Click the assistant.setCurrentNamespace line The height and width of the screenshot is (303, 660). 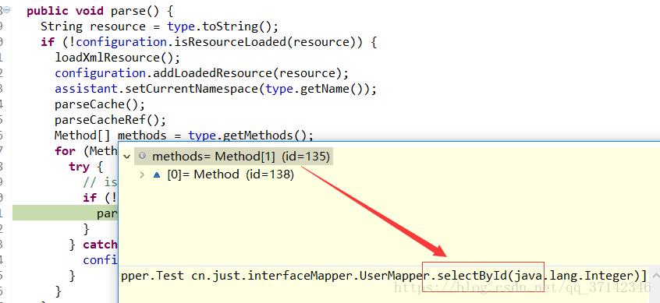point(215,89)
